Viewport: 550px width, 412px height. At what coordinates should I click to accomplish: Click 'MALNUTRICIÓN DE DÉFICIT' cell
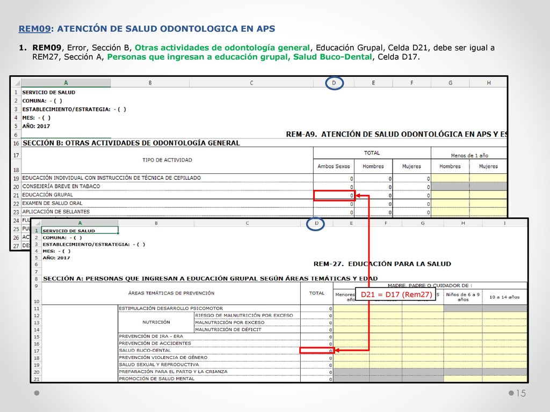tap(228, 329)
